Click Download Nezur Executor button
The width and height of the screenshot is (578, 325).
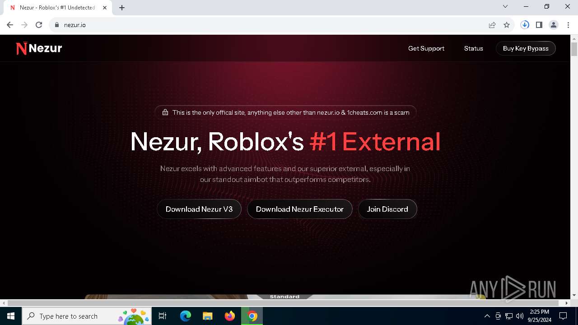click(x=300, y=209)
